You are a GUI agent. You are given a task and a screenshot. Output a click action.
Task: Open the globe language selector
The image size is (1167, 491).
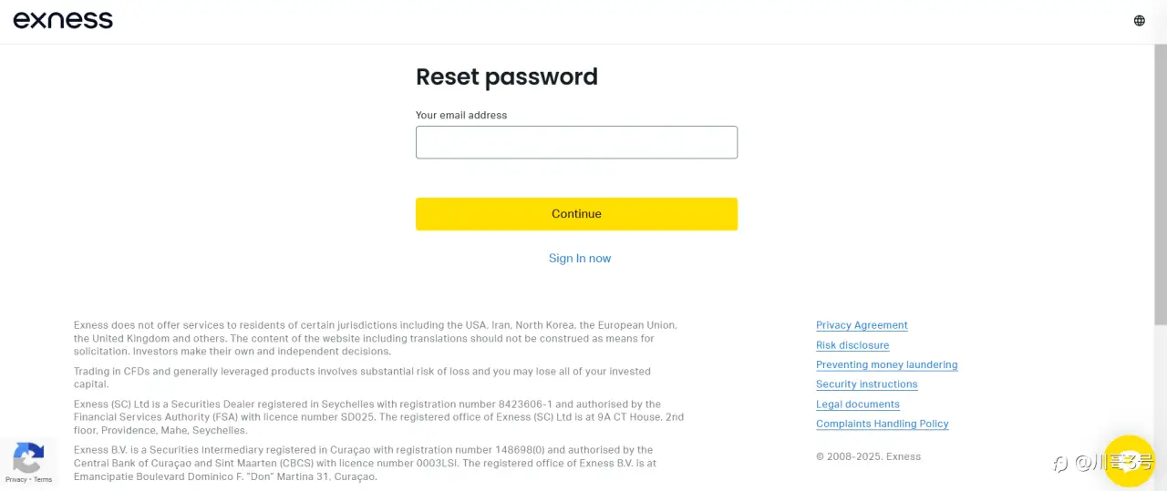(x=1139, y=20)
